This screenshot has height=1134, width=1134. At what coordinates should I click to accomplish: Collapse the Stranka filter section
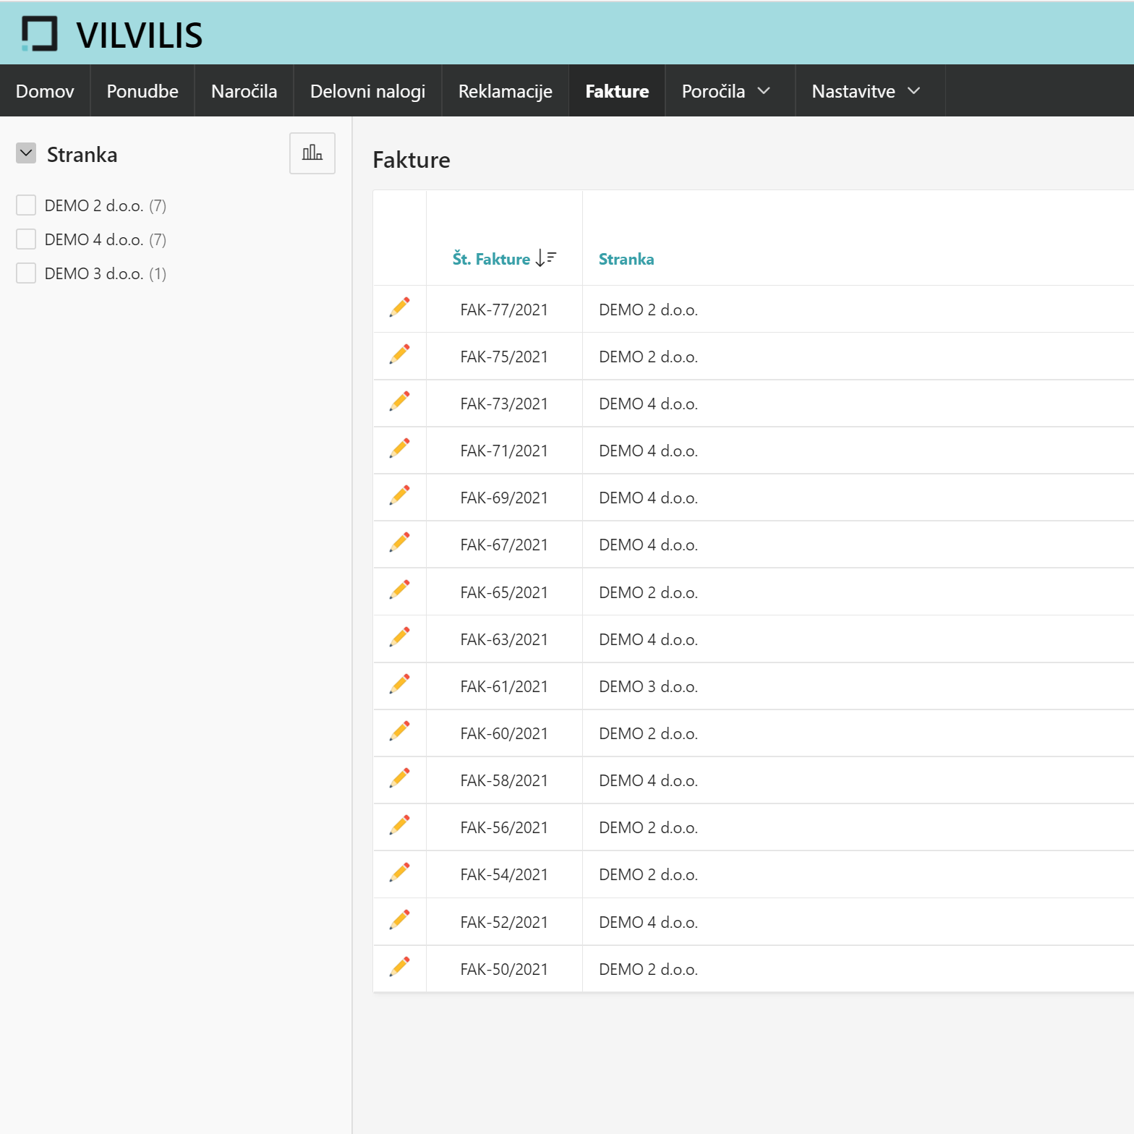[26, 153]
